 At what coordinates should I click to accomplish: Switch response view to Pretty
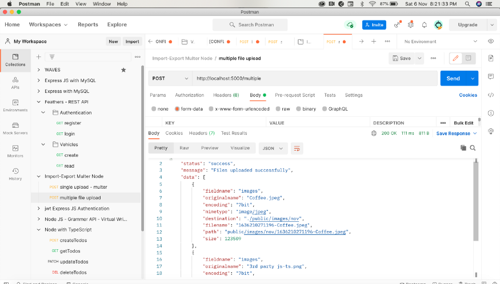click(x=161, y=148)
